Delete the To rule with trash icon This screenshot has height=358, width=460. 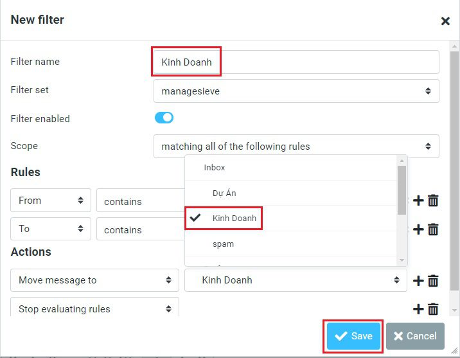(x=433, y=229)
